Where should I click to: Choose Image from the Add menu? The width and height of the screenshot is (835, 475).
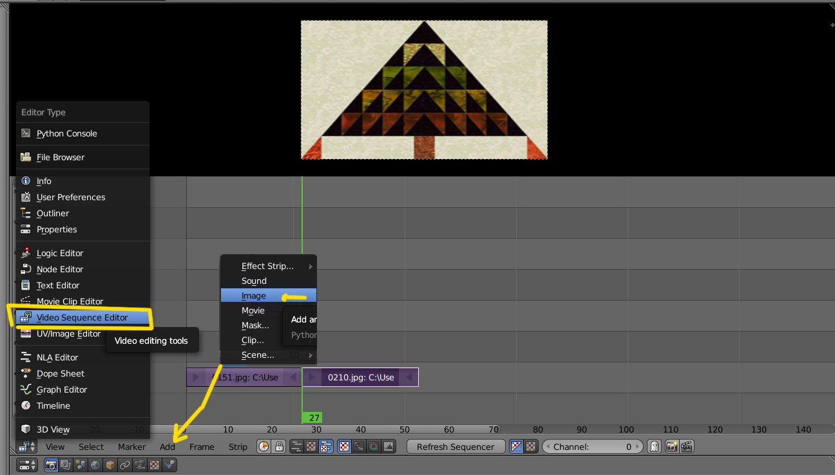click(269, 295)
